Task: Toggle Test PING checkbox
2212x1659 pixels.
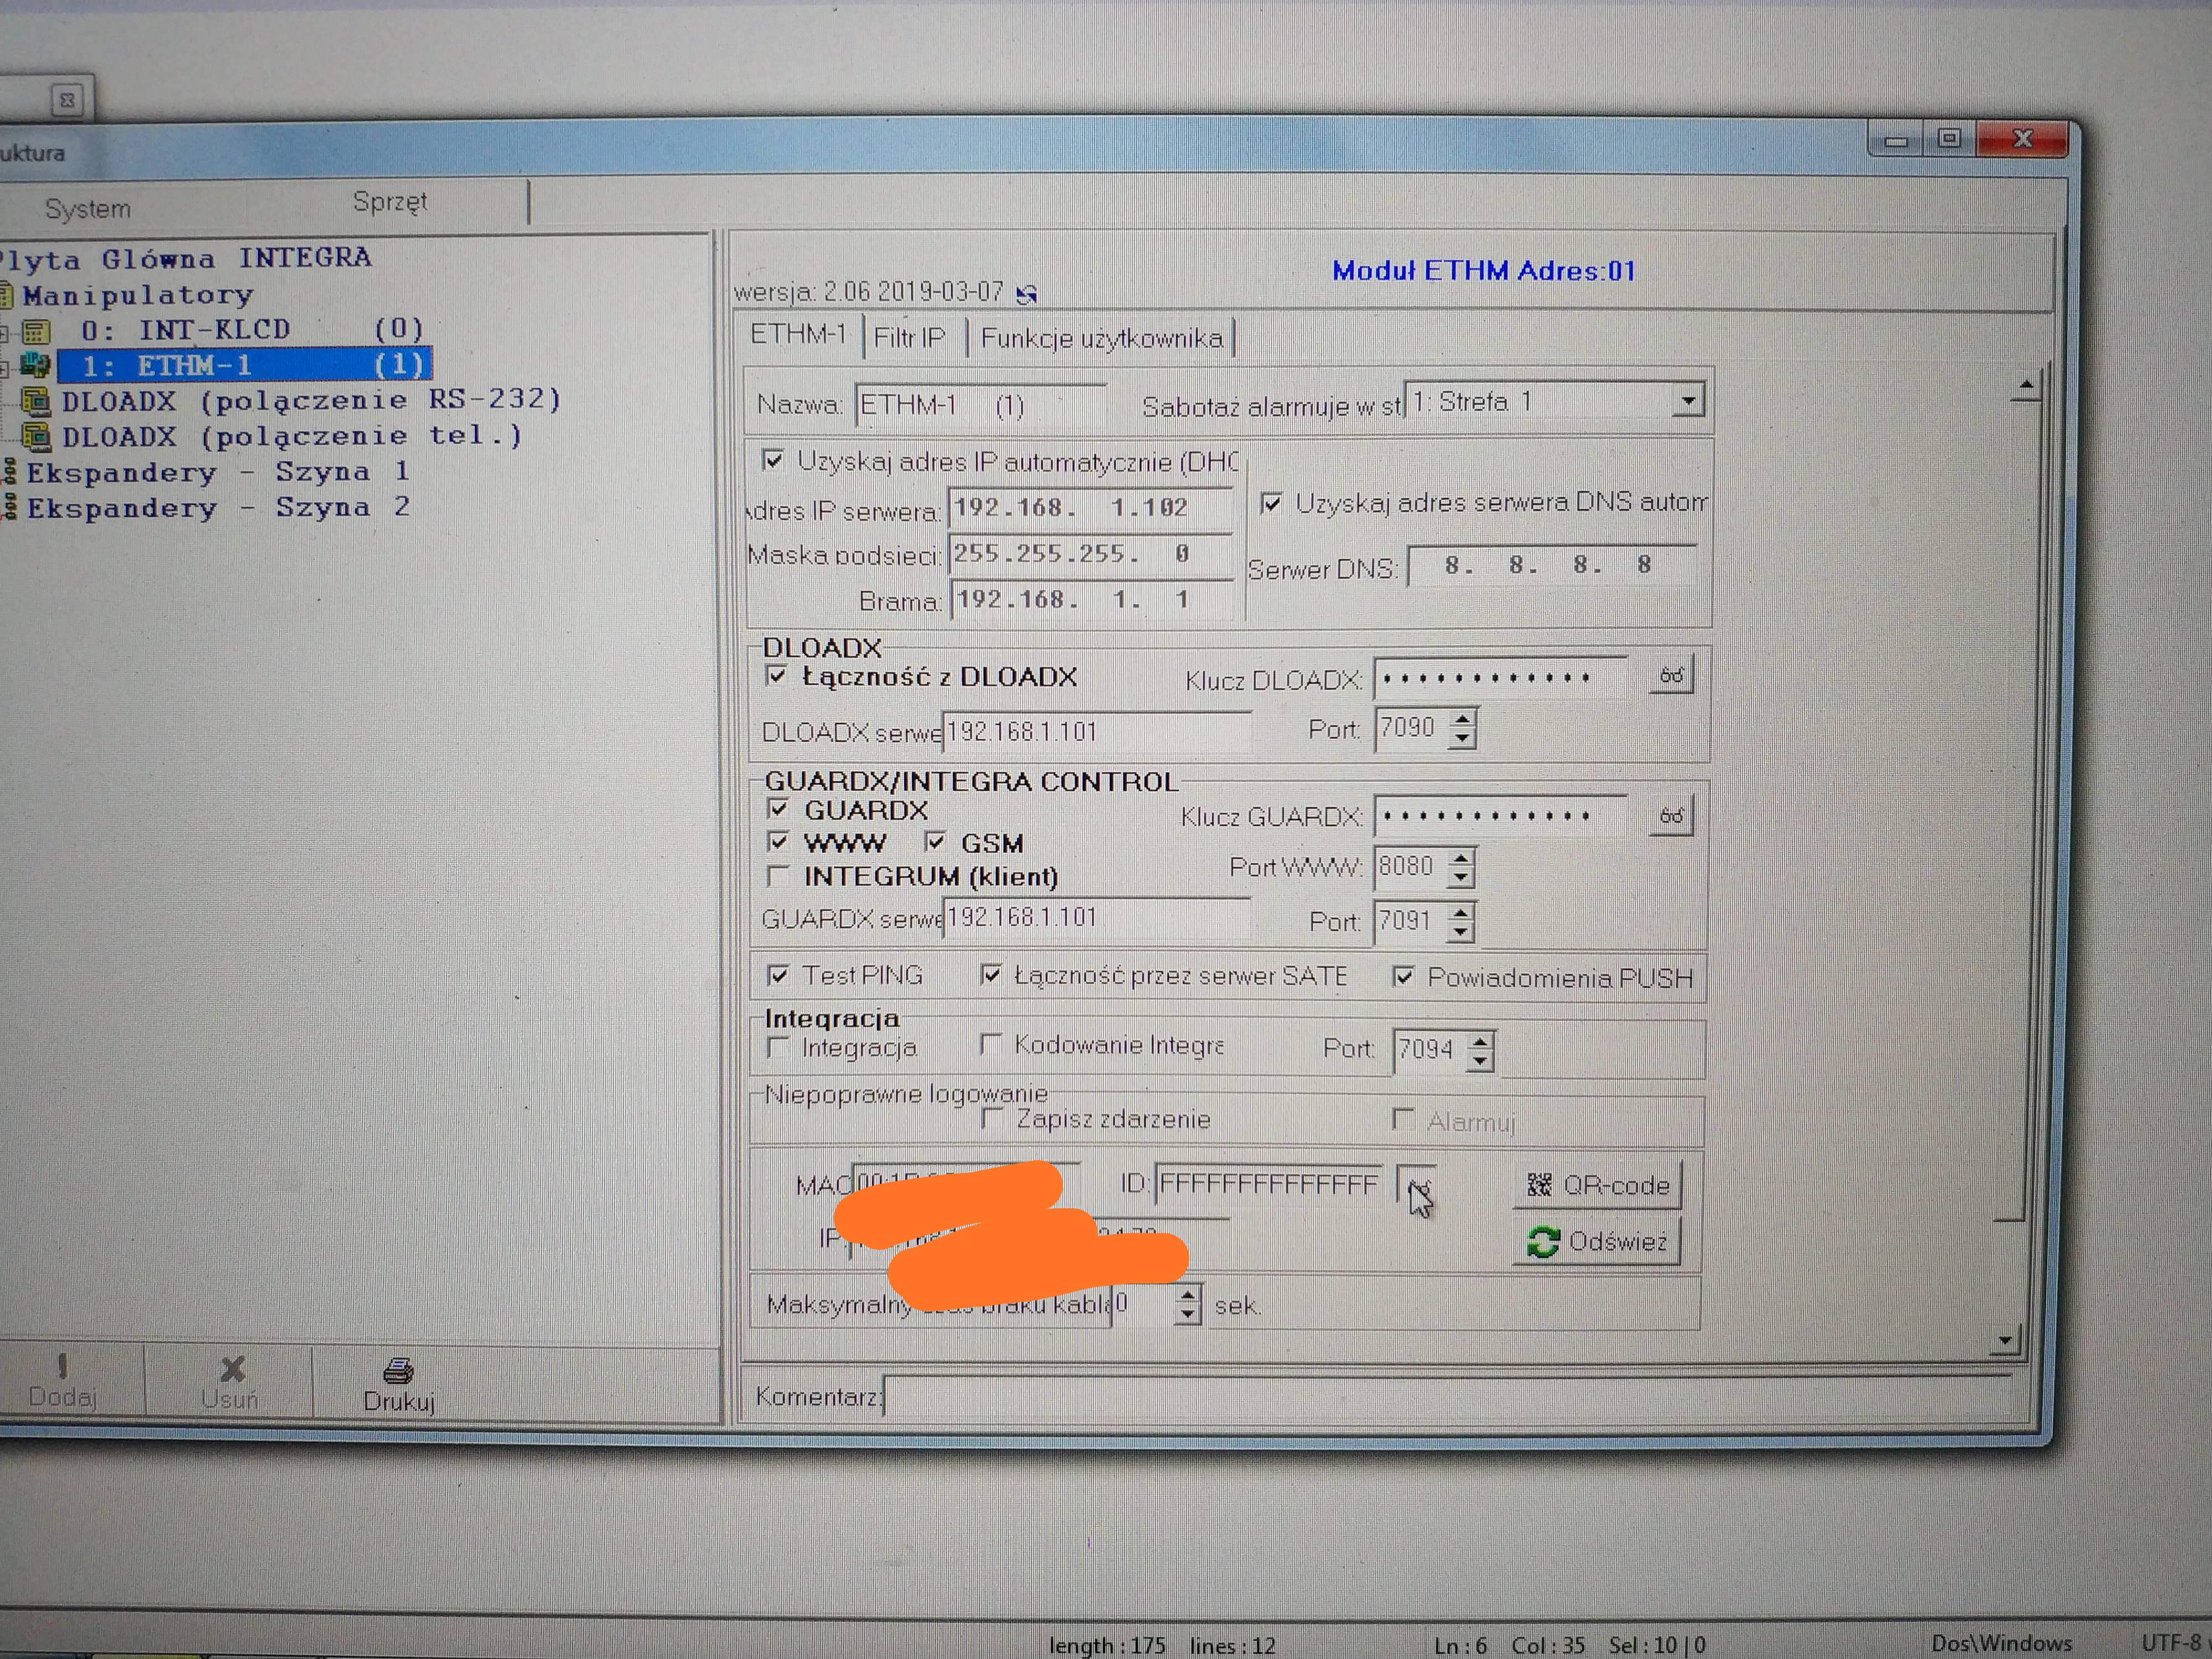Action: click(777, 974)
